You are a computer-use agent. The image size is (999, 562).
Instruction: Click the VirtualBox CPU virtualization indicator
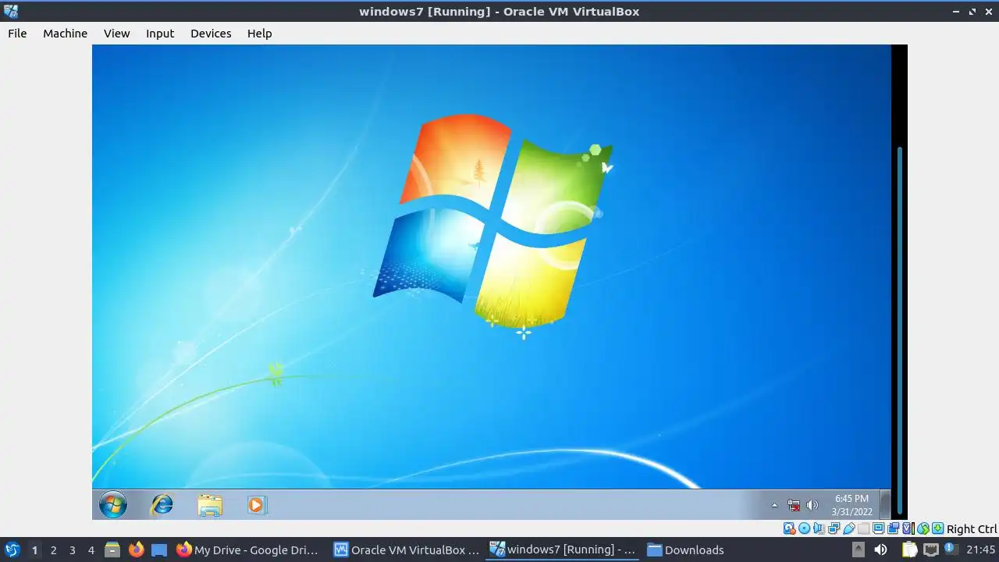pos(908,528)
